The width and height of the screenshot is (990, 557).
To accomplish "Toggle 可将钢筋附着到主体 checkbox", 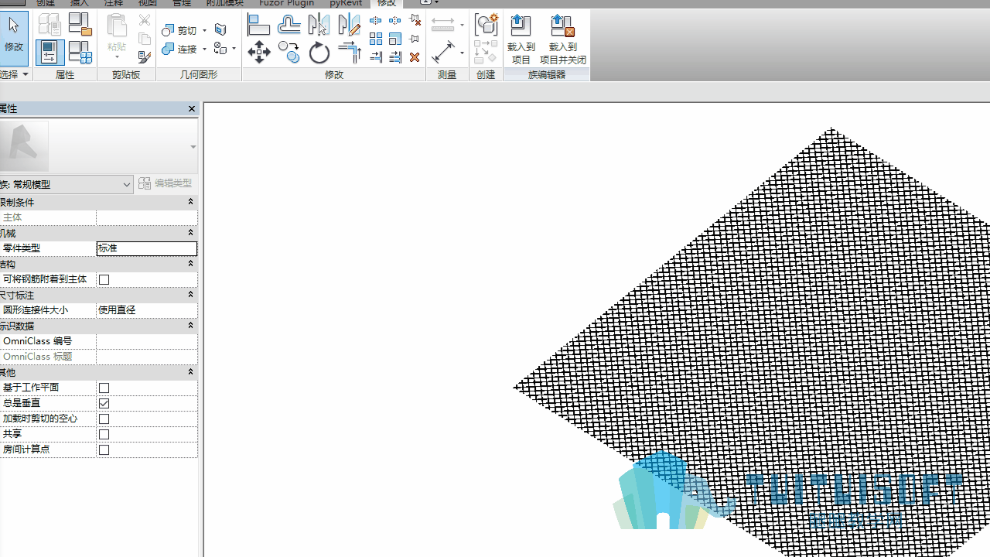I will 104,279.
